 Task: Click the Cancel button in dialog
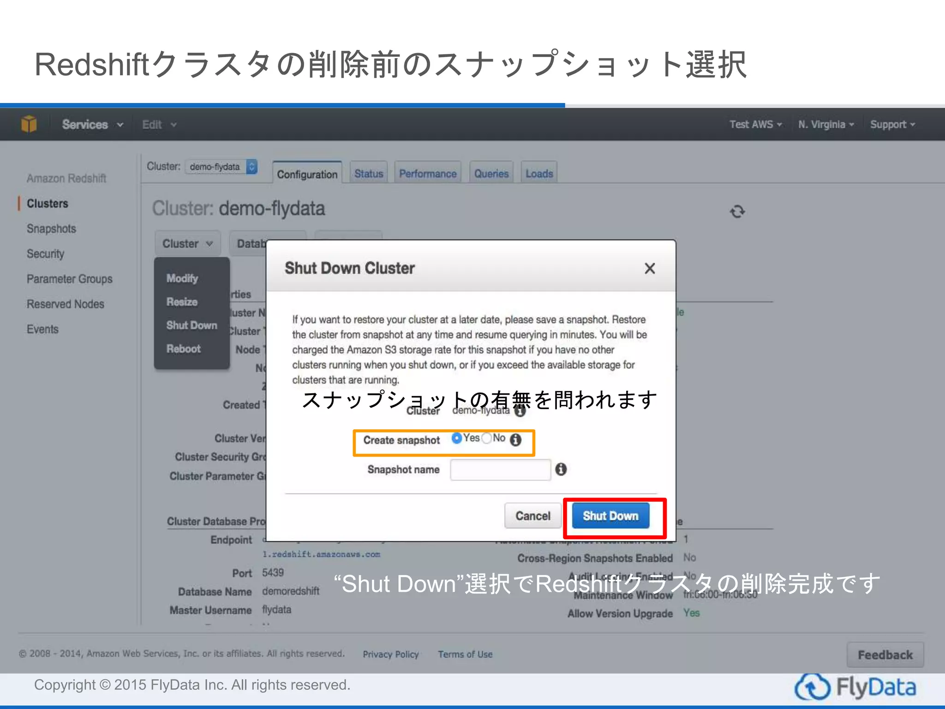pos(532,516)
